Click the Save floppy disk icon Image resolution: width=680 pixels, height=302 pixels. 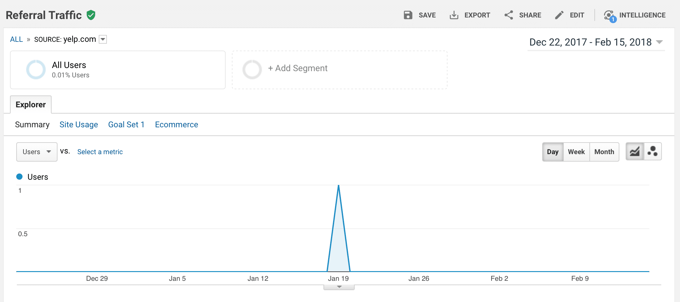click(408, 15)
